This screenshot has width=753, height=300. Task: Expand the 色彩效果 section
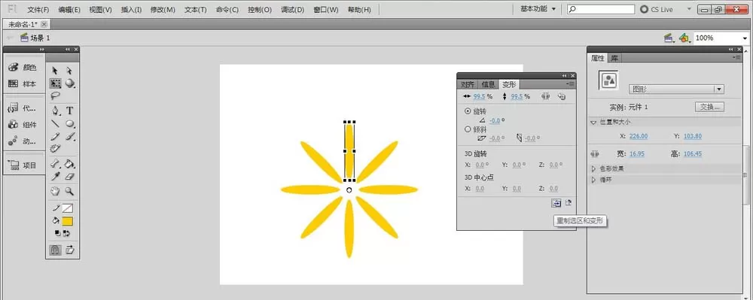pyautogui.click(x=593, y=168)
